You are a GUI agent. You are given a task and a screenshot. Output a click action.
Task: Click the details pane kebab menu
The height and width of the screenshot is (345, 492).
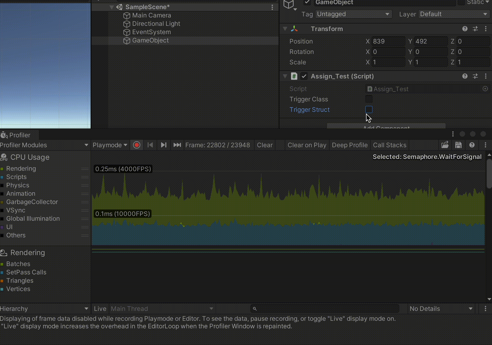pos(485,309)
